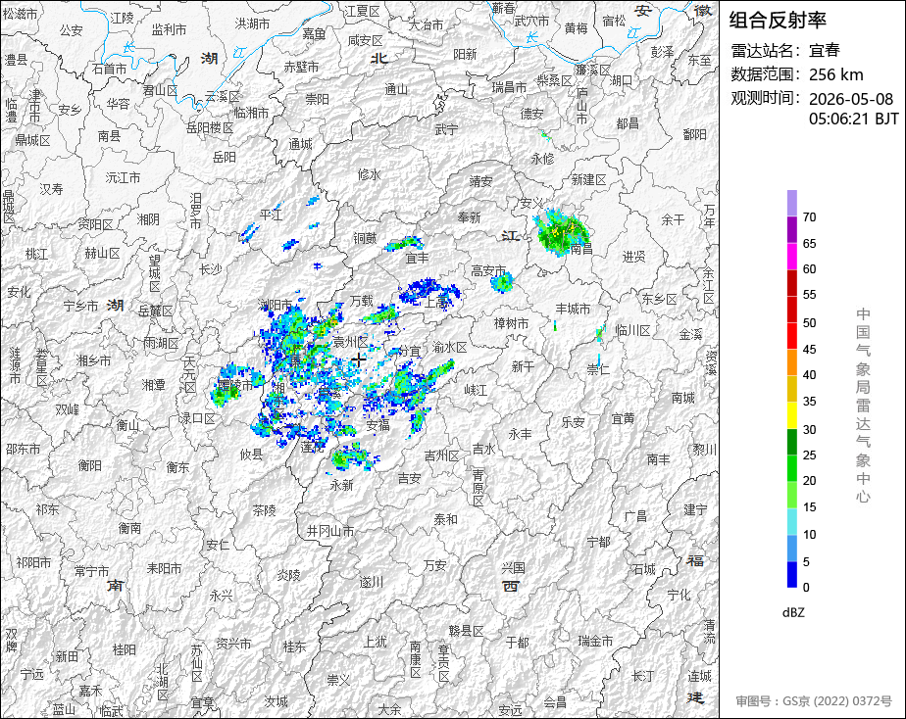This screenshot has height=719, width=906.
Task: Click the green echo cluster north of 永新
Action: coord(351,457)
